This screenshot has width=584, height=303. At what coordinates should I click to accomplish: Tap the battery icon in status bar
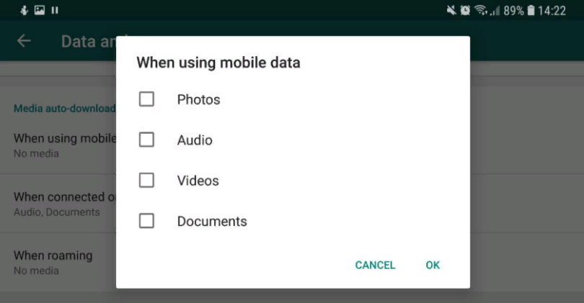531,10
